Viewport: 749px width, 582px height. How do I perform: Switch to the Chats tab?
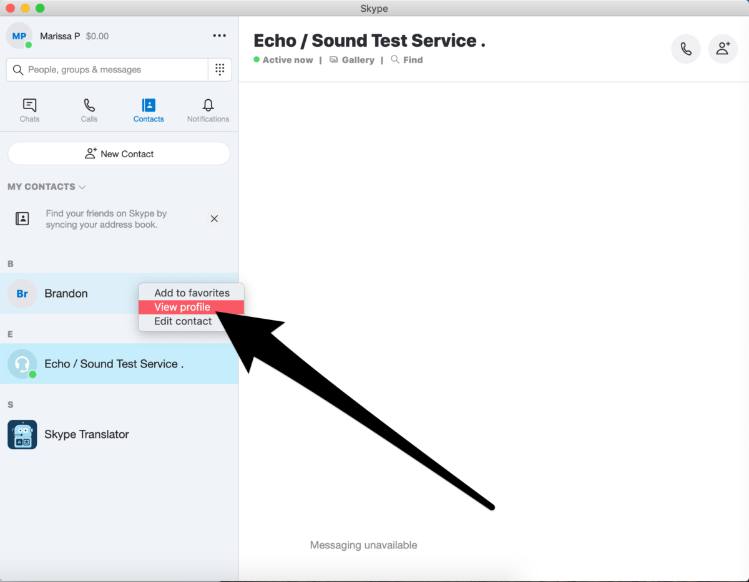[x=29, y=110]
